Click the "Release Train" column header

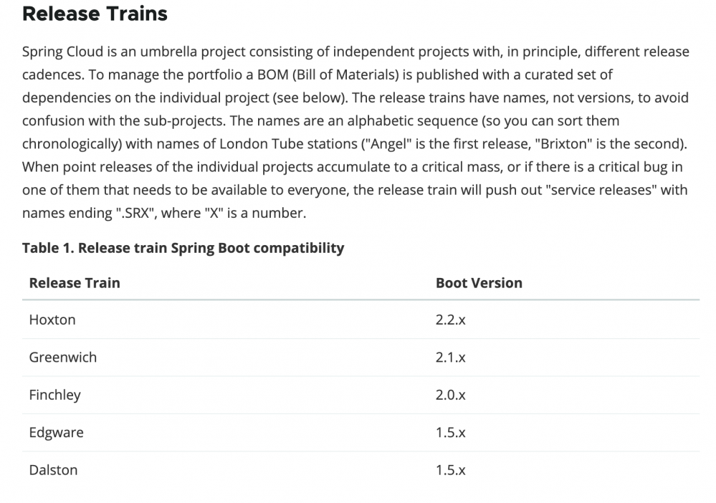[x=75, y=283]
